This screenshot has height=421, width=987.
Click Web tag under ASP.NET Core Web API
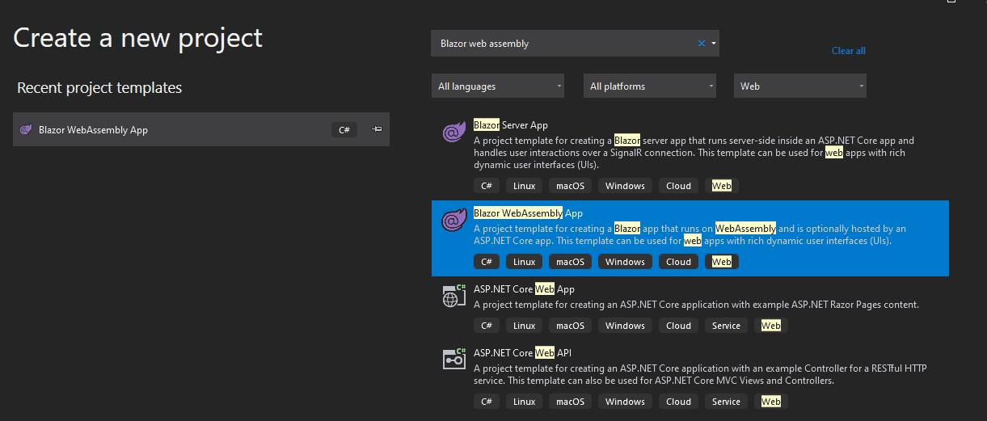(771, 402)
